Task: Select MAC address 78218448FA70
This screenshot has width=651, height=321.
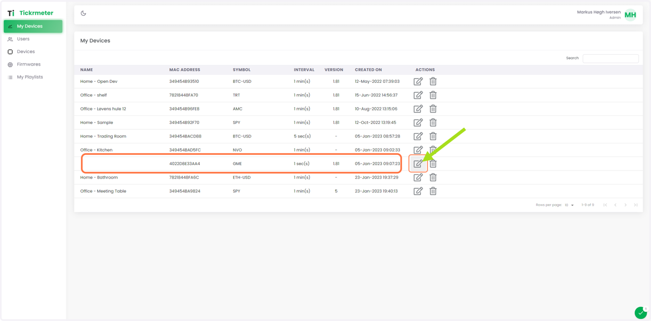Action: (x=184, y=95)
